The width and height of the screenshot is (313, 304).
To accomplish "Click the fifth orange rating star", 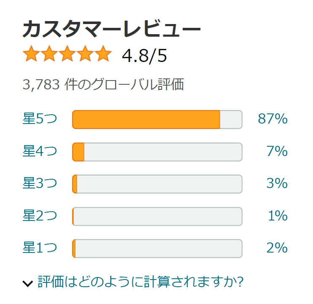I will 103,55.
